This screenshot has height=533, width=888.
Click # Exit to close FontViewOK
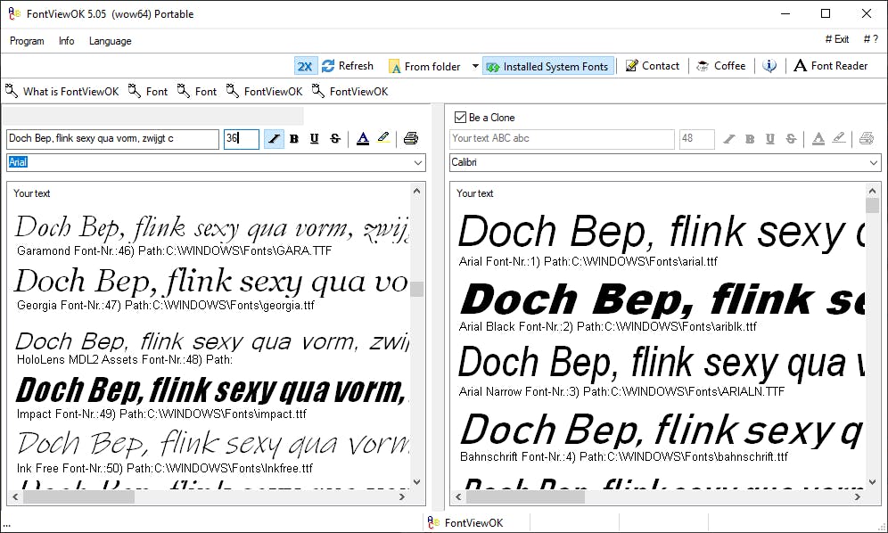pyautogui.click(x=836, y=39)
